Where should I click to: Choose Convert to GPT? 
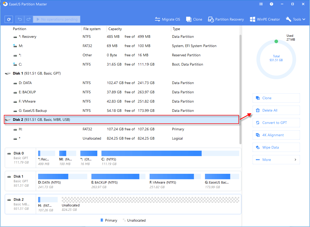tap(276, 123)
